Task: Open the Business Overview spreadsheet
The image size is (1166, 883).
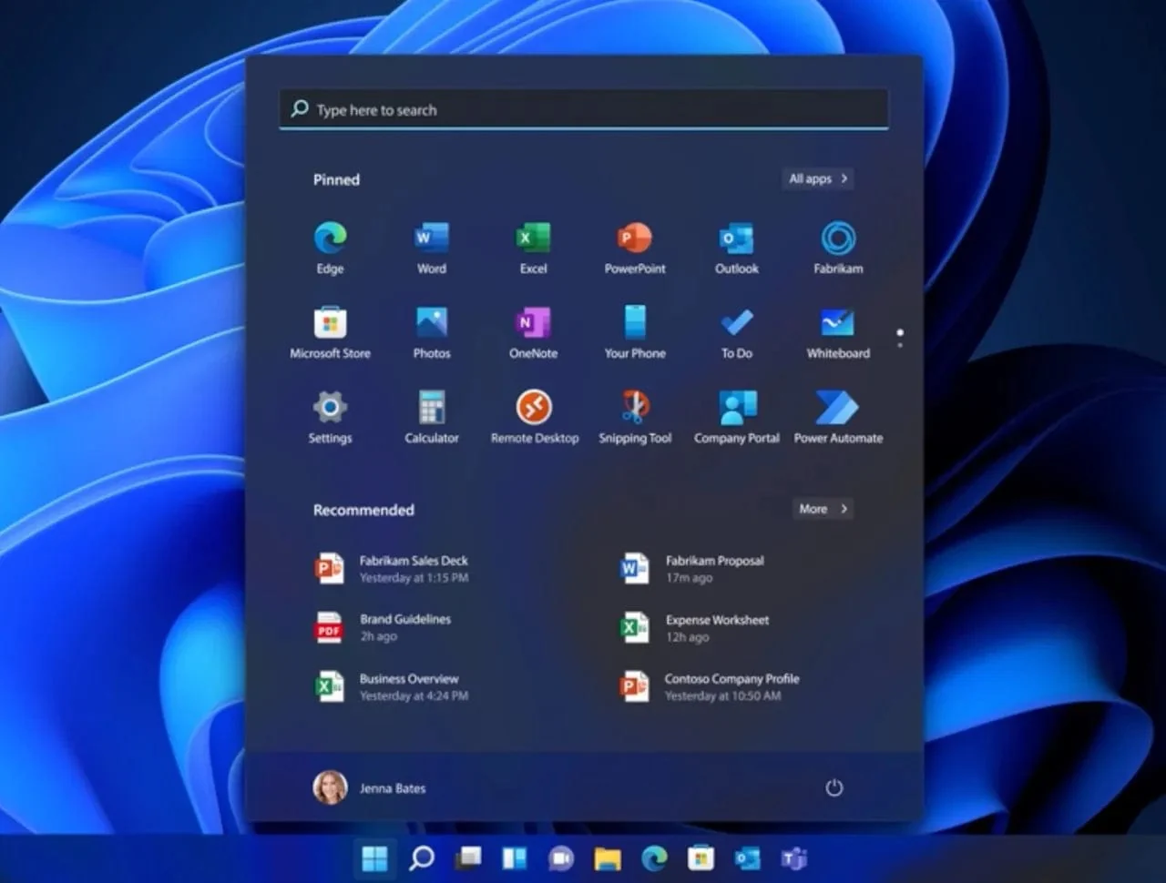Action: (392, 687)
